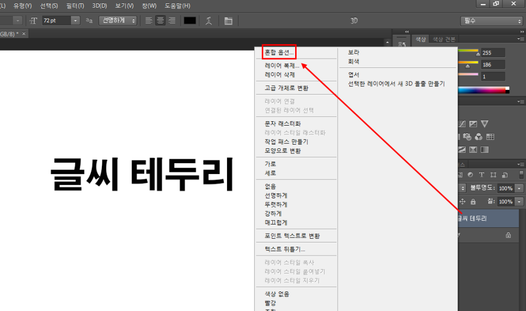Choose 엽서 in context menu
This screenshot has width=526, height=311.
353,74
